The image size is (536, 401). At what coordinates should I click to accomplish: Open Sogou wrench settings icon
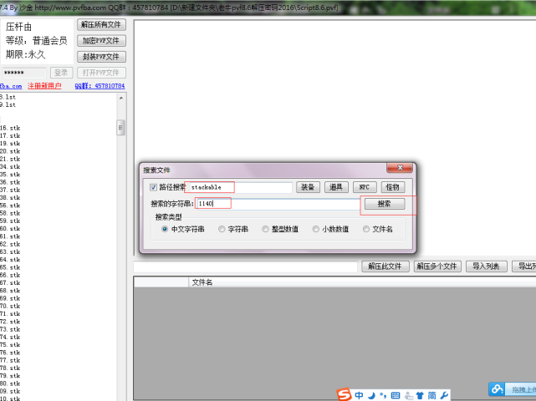tap(444, 394)
